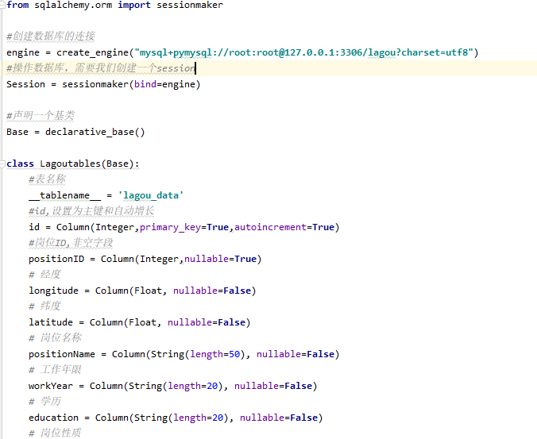Click length=20 in workYear line
This screenshot has width=537, height=439.
[193, 386]
